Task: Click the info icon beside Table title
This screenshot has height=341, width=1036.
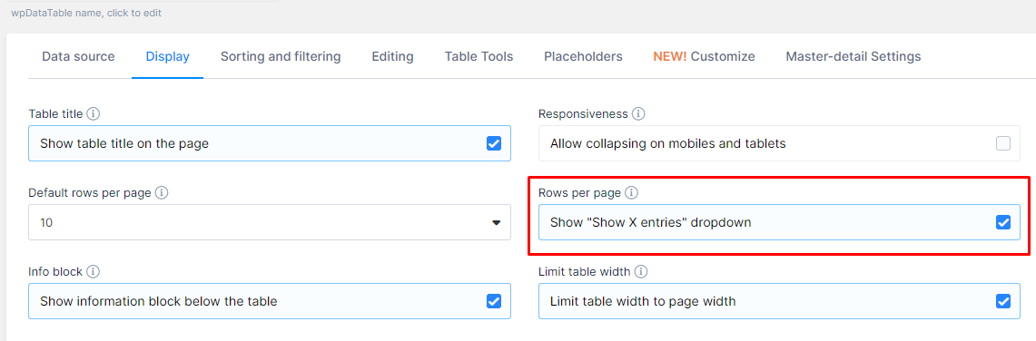Action: 94,114
